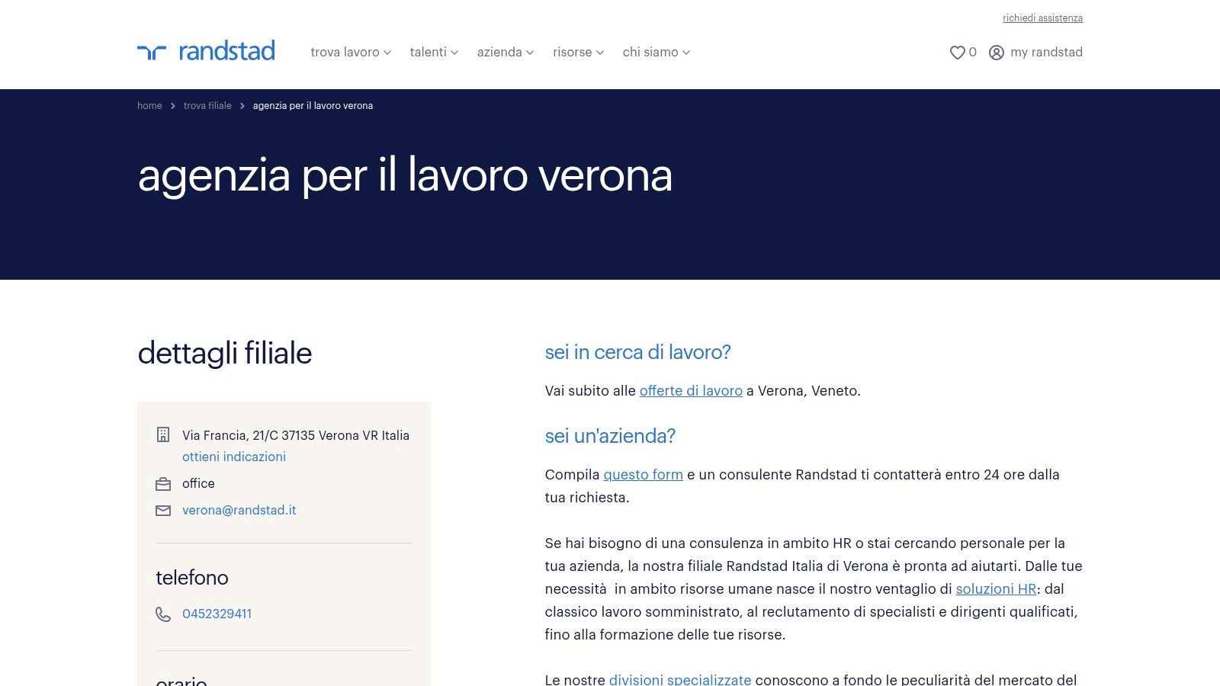Screen dimensions: 1220x686
Task: Click the phone icon beside 0452329411
Action: coord(163,614)
